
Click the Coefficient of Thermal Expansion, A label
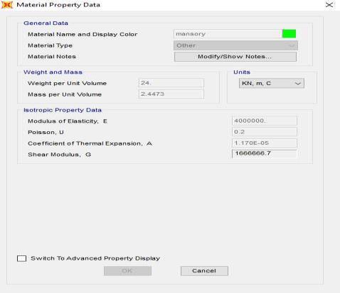(90, 143)
